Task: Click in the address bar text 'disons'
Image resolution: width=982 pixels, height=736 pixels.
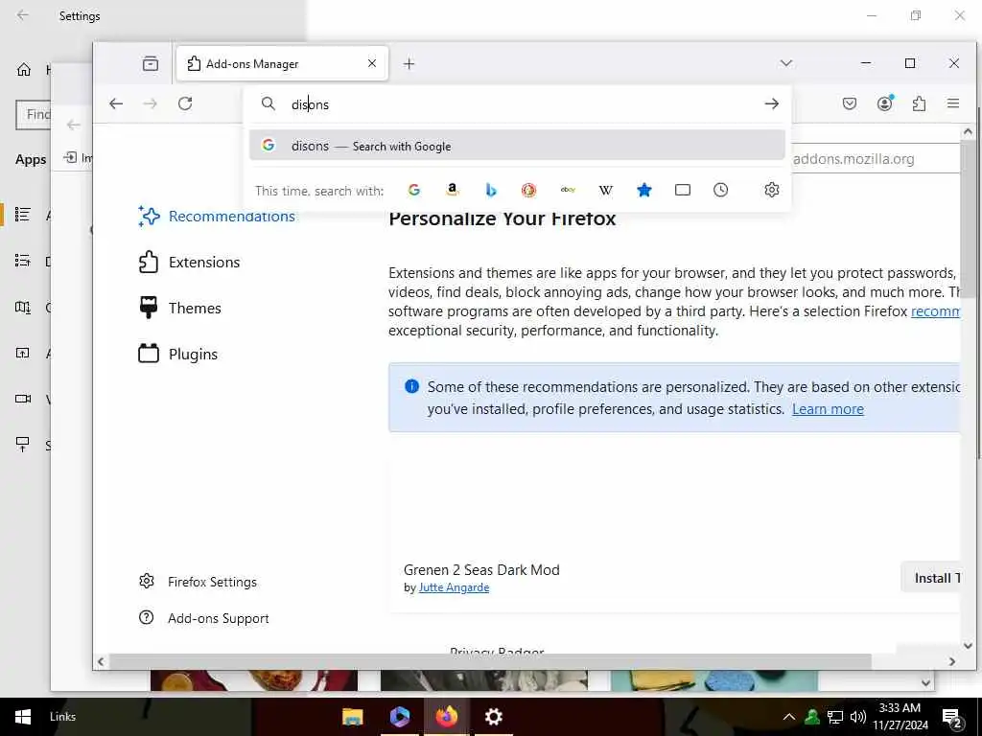Action: click(310, 104)
